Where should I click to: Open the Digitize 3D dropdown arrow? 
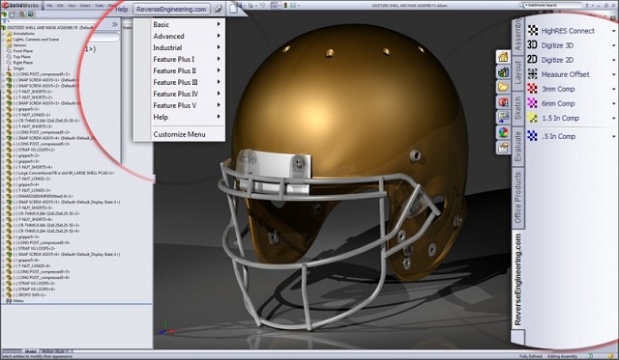[614, 45]
